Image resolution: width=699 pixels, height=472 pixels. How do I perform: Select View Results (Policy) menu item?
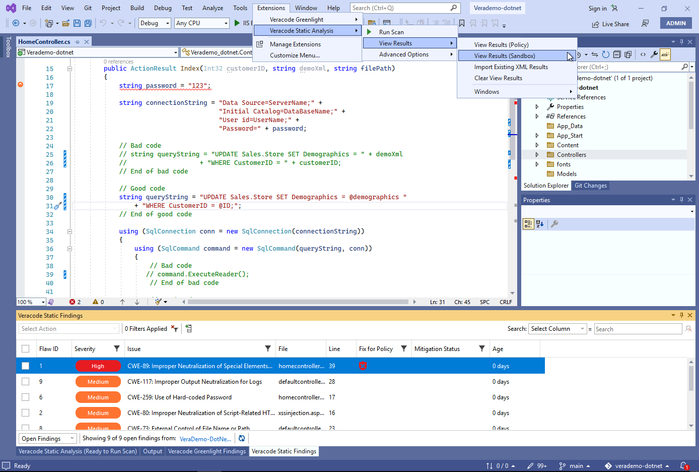click(x=517, y=45)
